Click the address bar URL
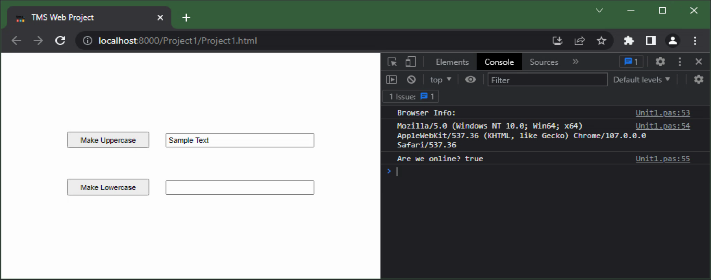This screenshot has width=711, height=280. [x=178, y=41]
